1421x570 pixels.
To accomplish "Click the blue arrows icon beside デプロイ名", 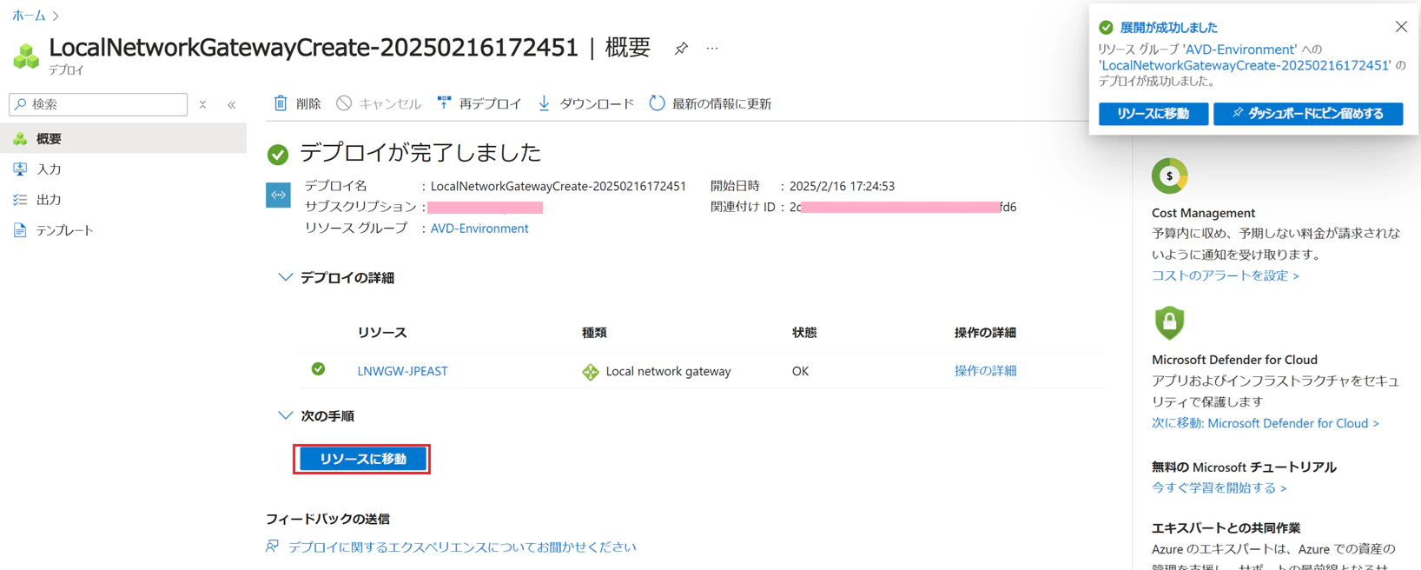I will 278,195.
